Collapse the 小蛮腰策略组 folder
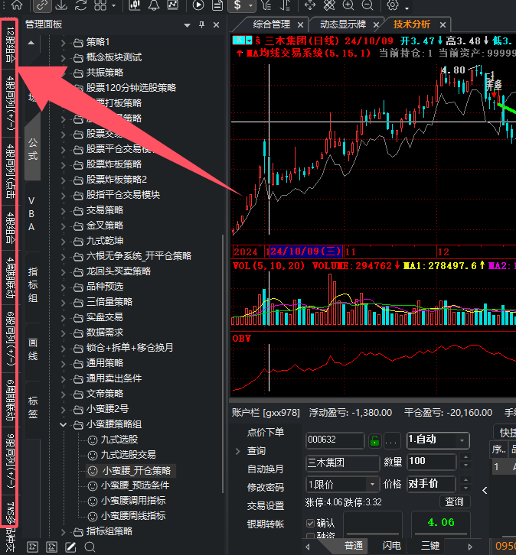The width and height of the screenshot is (516, 555). [63, 424]
